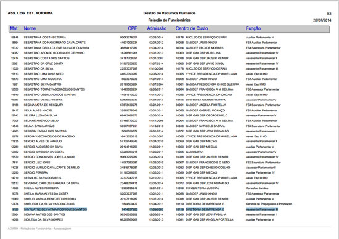Screen dimensions: 339x239
Task: Select name 'SEGINA MOTA DE MESQUITA'
Action: tap(44, 105)
